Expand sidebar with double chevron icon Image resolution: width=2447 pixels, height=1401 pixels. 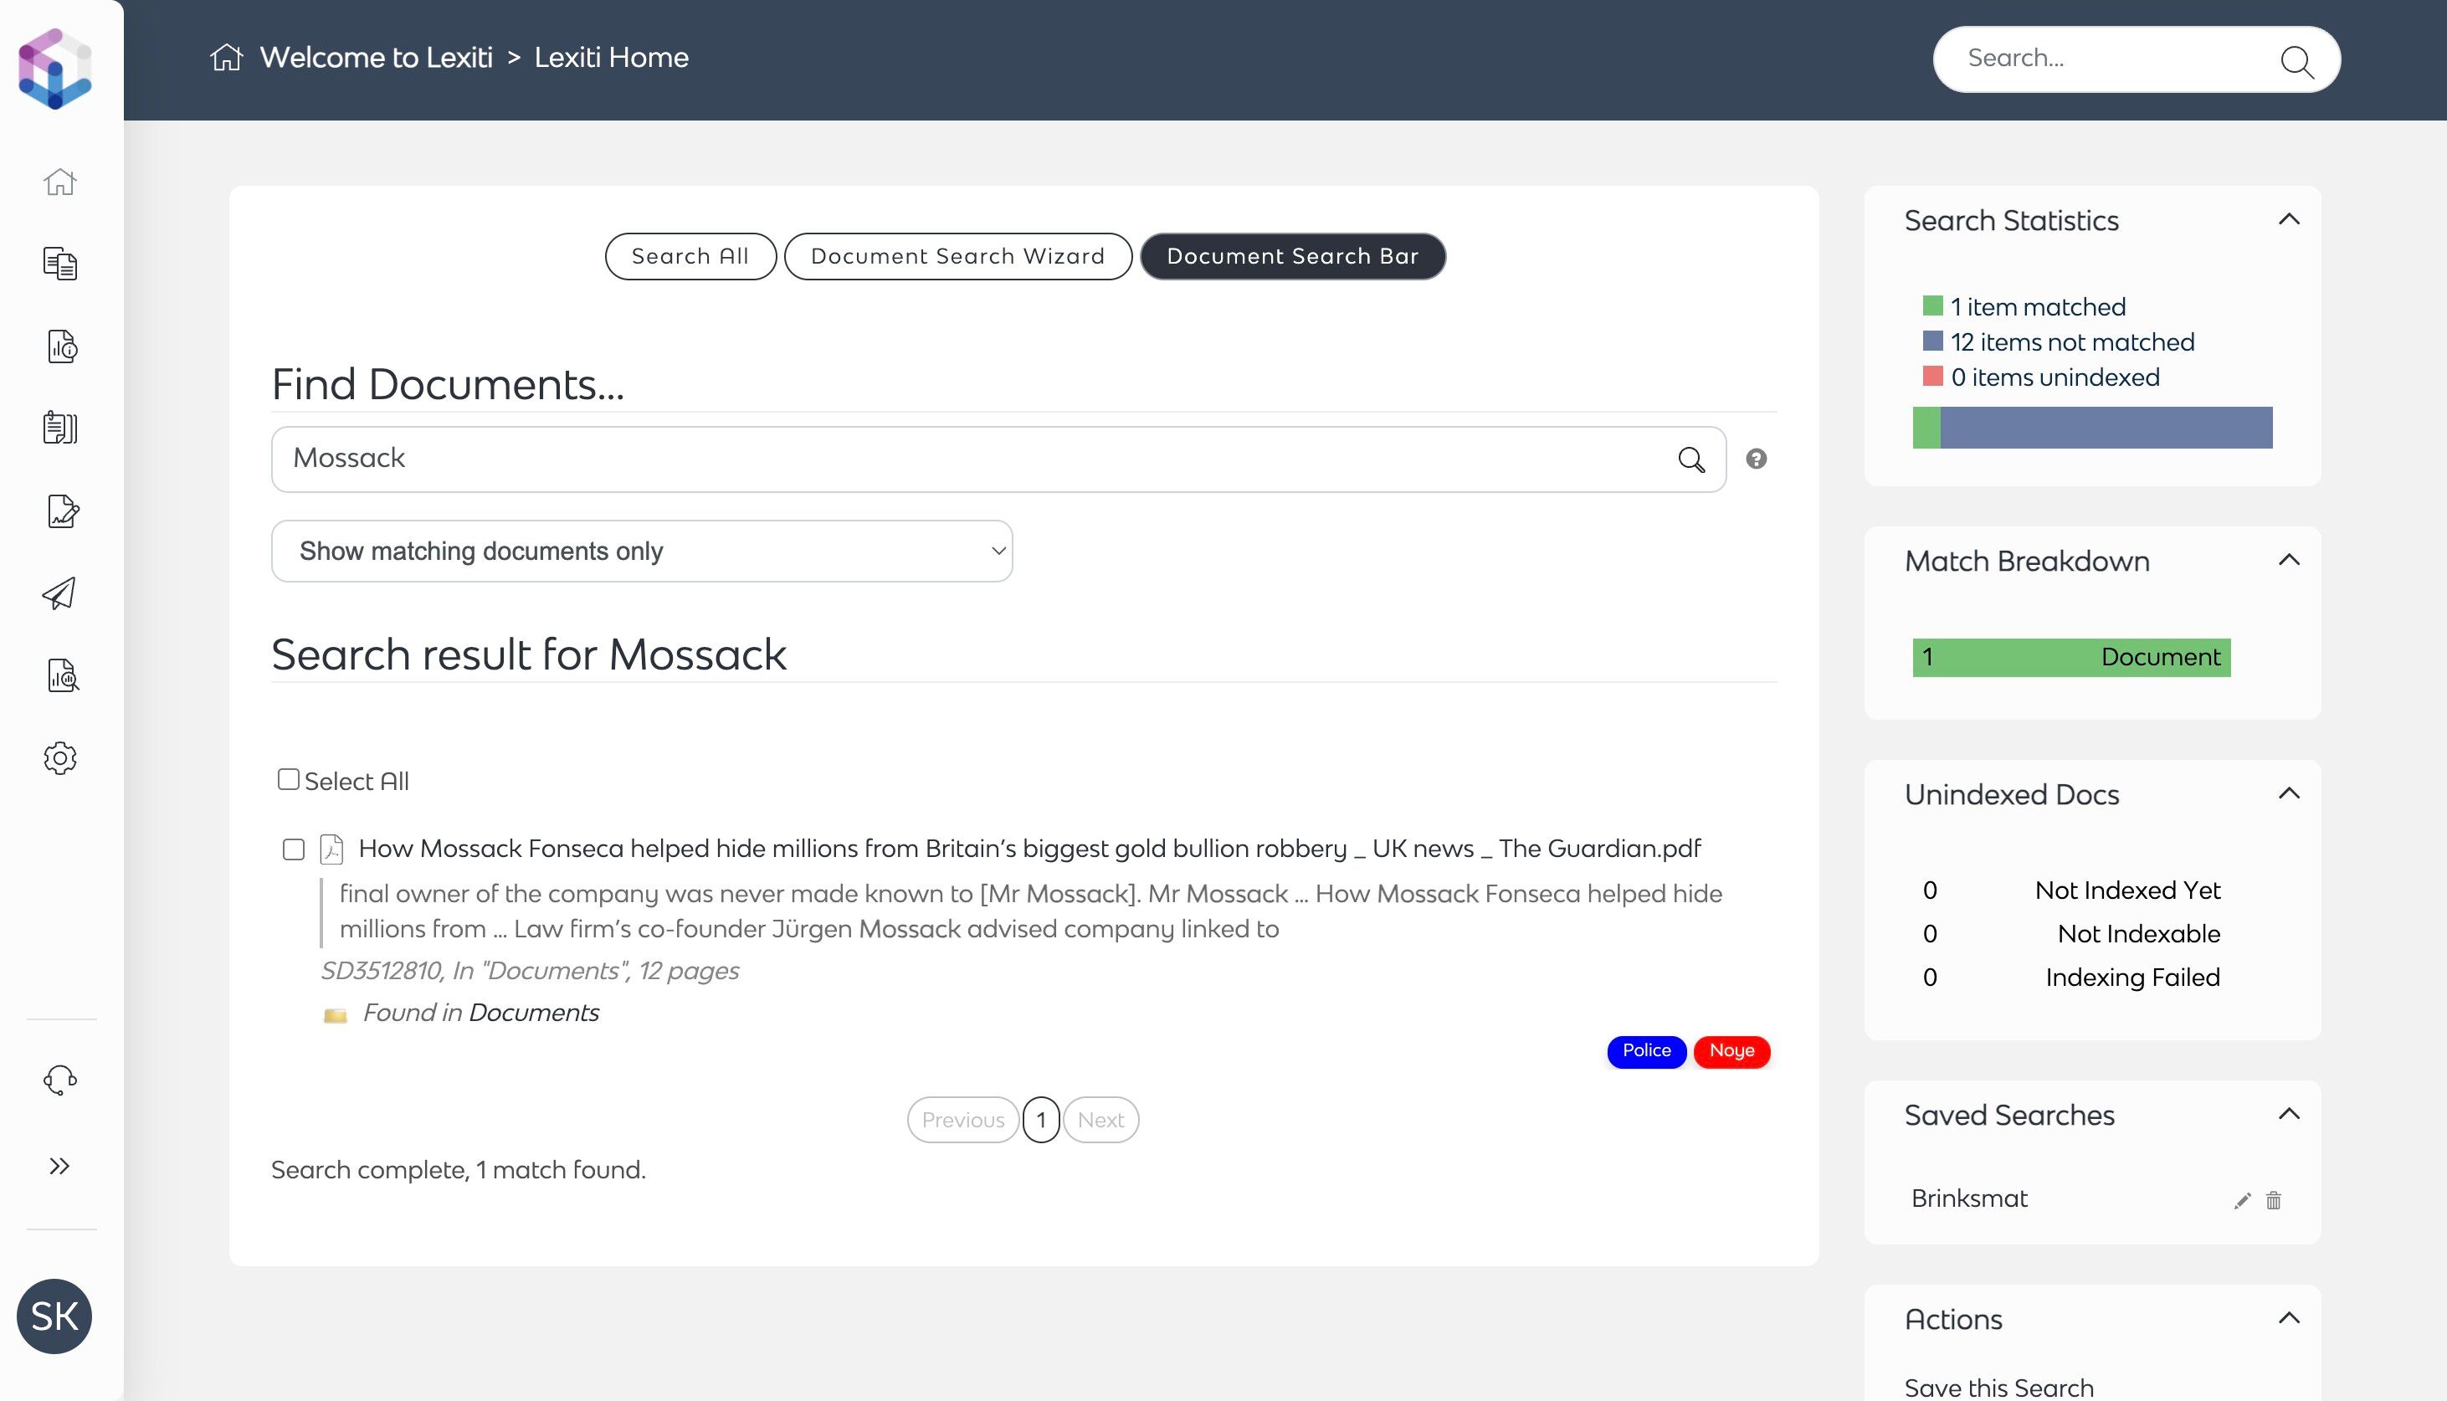pyautogui.click(x=59, y=1166)
